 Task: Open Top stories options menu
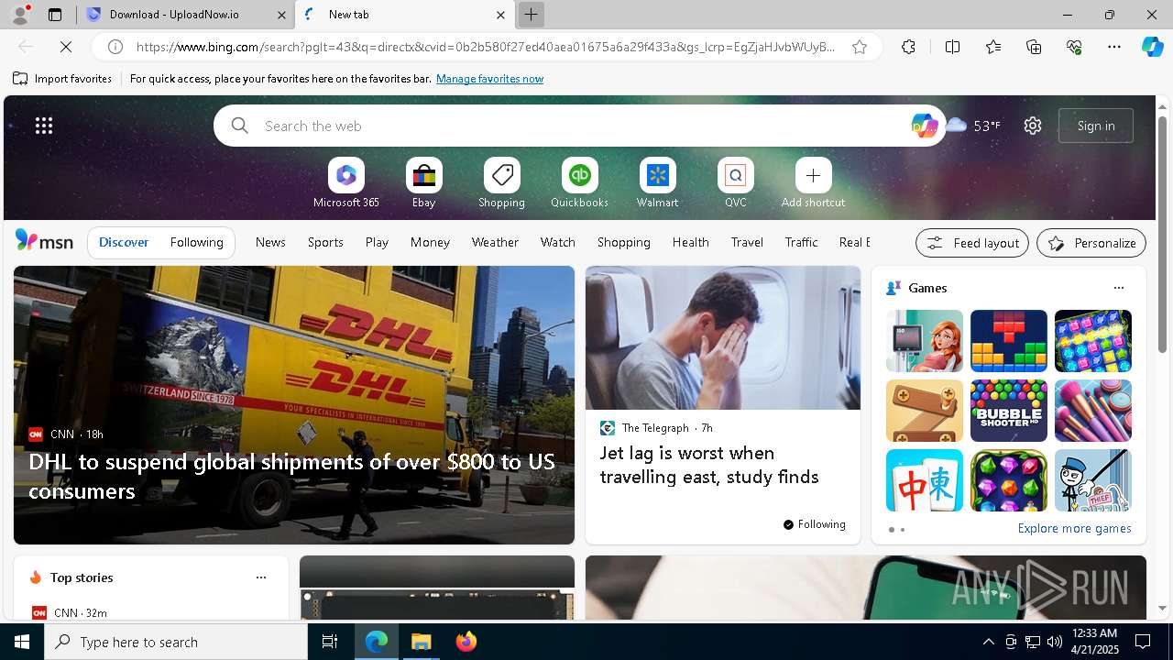[x=261, y=577]
